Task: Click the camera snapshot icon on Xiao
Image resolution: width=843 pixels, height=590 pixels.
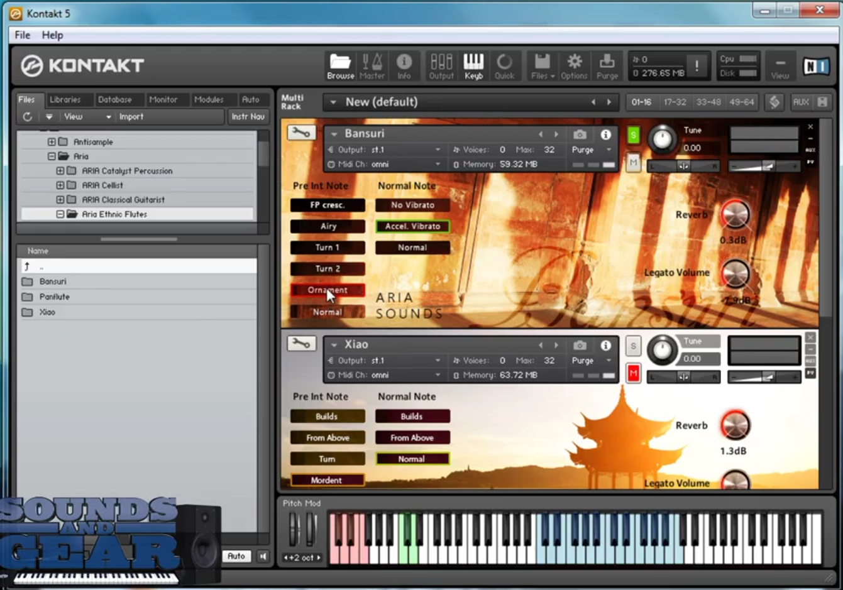Action: [580, 345]
